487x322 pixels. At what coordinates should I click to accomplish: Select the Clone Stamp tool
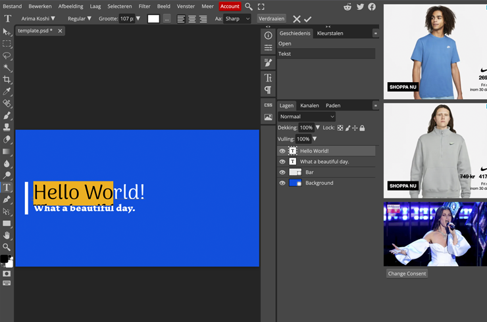click(7, 127)
